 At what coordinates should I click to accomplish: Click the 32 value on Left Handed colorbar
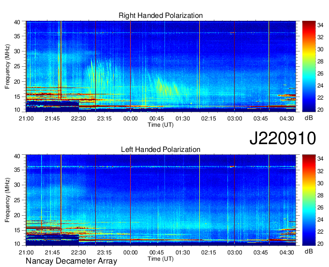click(x=320, y=171)
